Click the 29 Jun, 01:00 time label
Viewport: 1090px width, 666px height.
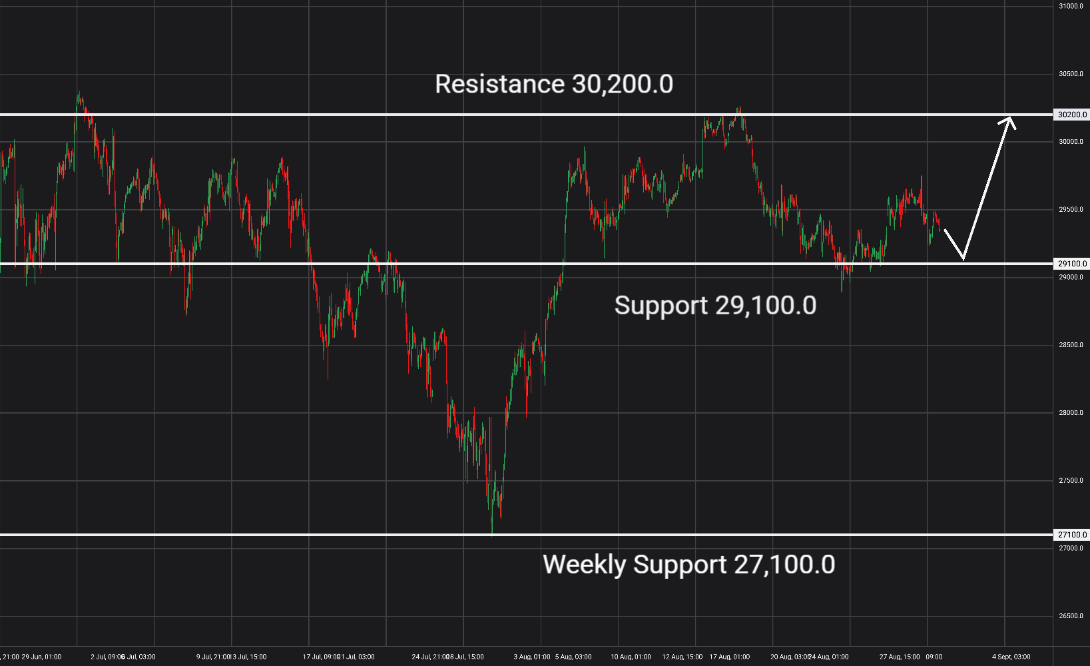[x=41, y=657]
